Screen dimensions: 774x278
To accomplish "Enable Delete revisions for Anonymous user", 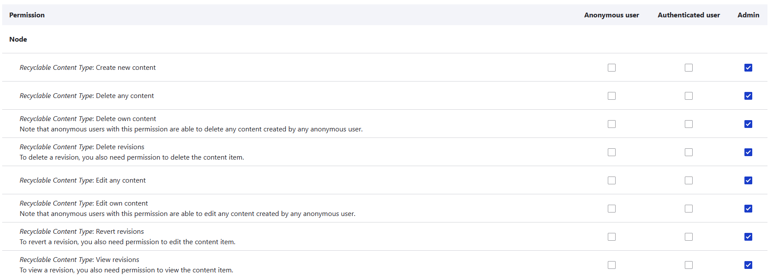I will [612, 152].
